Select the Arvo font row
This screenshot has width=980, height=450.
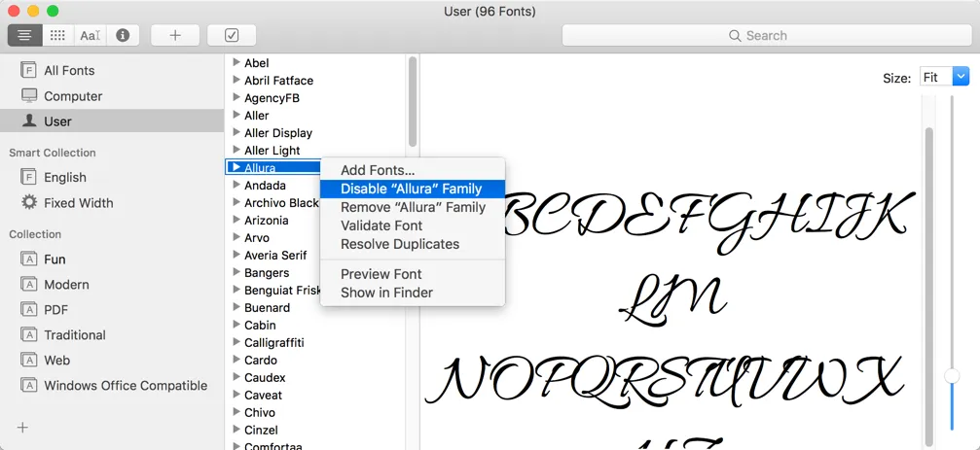272,237
